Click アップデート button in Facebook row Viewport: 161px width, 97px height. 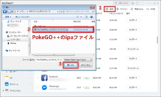click(133, 78)
